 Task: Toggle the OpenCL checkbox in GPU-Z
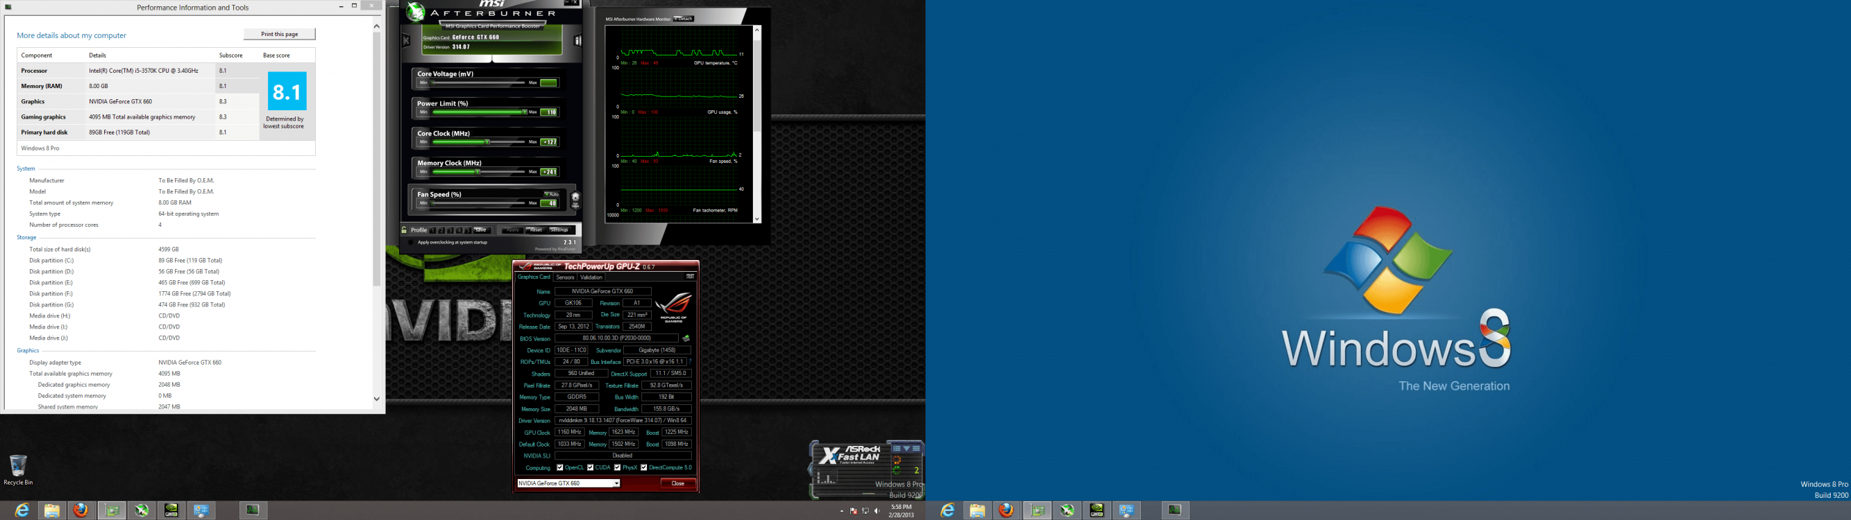click(560, 467)
